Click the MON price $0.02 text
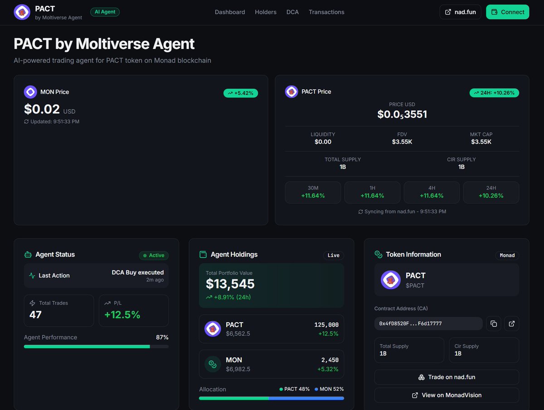Screen dimensions: 544x410 (x=42, y=109)
